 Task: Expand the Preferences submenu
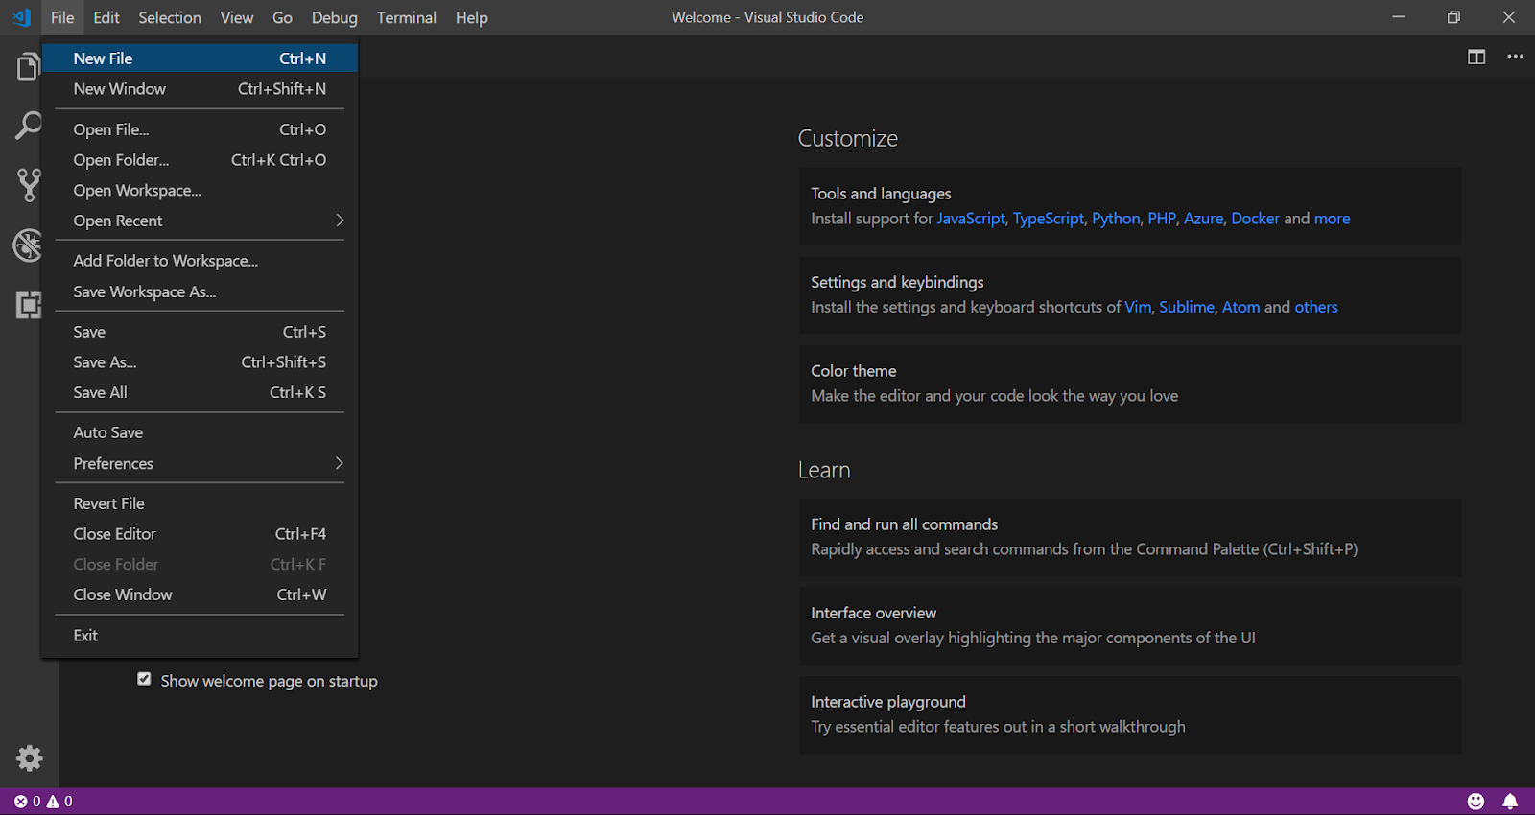click(200, 463)
